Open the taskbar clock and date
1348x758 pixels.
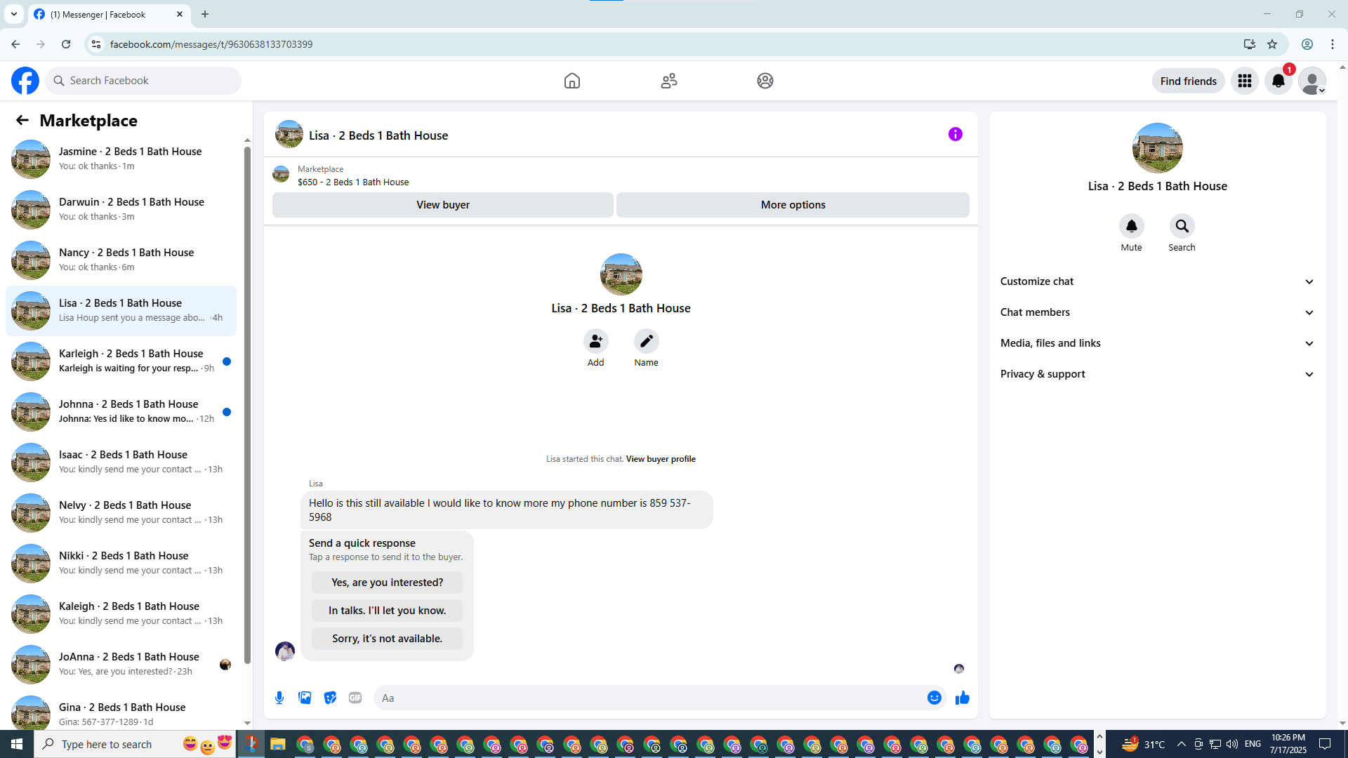click(1288, 744)
